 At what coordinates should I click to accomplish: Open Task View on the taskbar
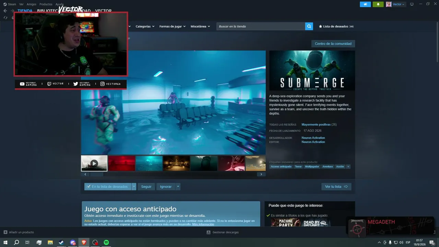[27, 243]
